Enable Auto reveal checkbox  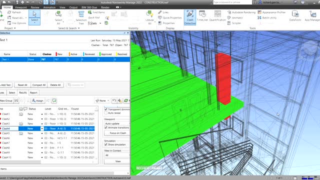coord(105,113)
